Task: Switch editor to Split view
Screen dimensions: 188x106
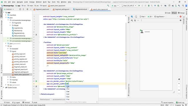Action: pos(174,13)
